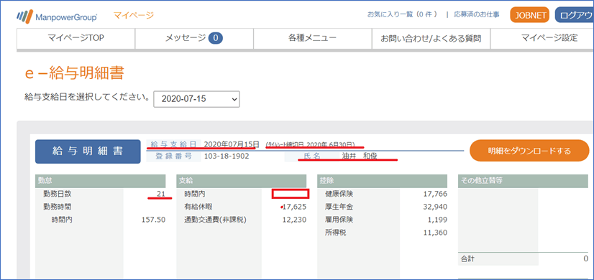Go to マイページTOP tab
Viewport: 594px width, 280px height.
(x=76, y=38)
